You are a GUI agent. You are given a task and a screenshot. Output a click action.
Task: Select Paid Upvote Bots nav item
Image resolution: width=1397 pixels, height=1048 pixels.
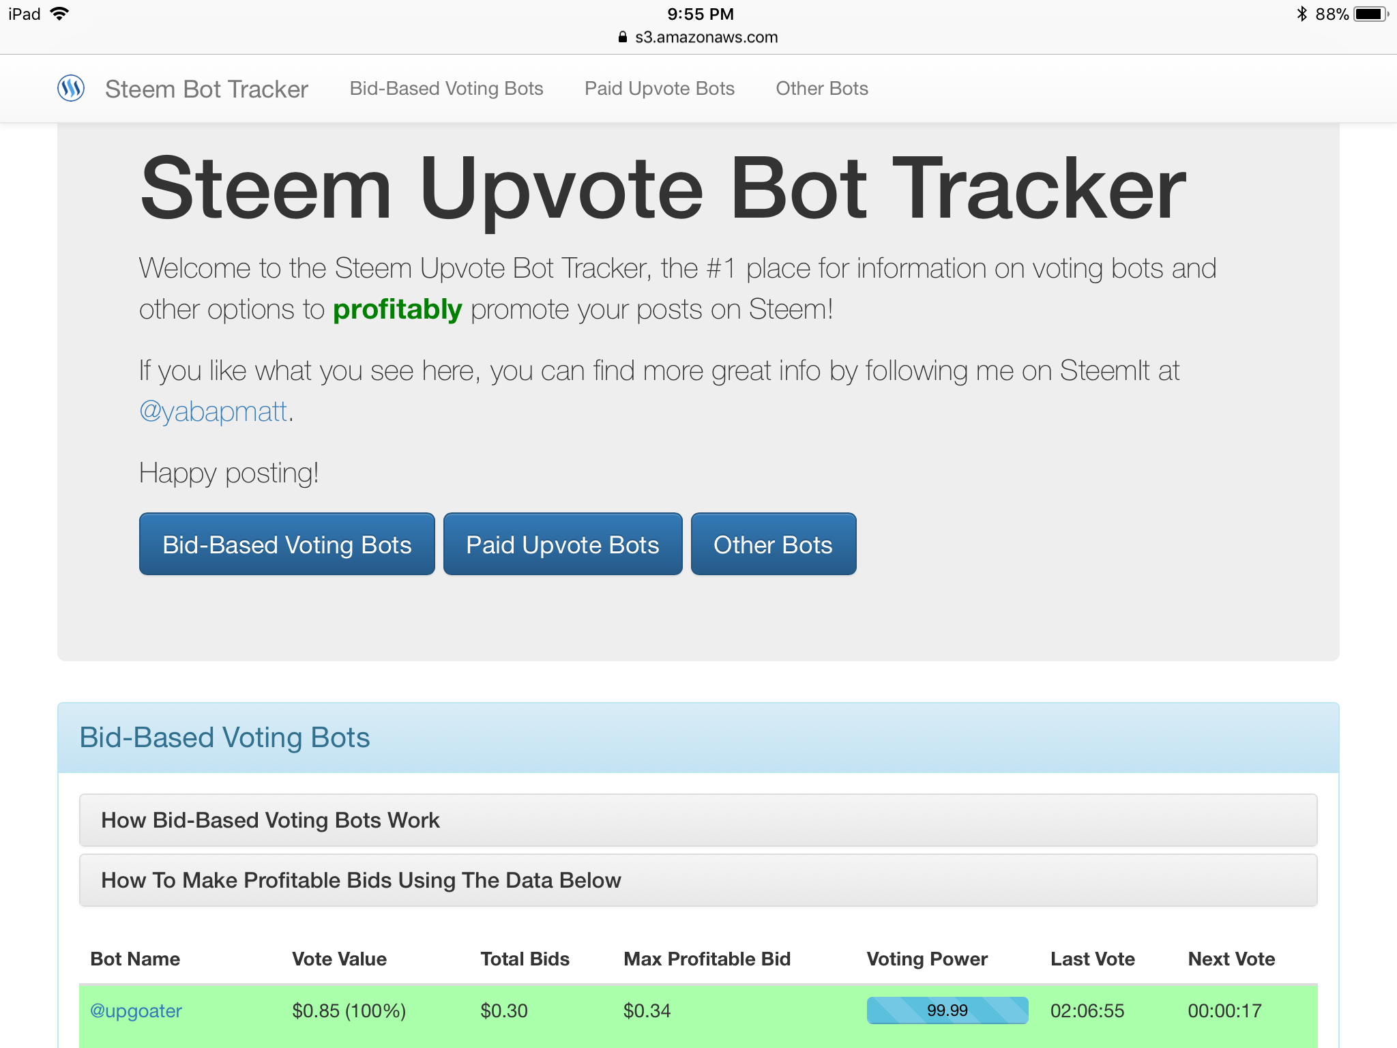pos(659,89)
